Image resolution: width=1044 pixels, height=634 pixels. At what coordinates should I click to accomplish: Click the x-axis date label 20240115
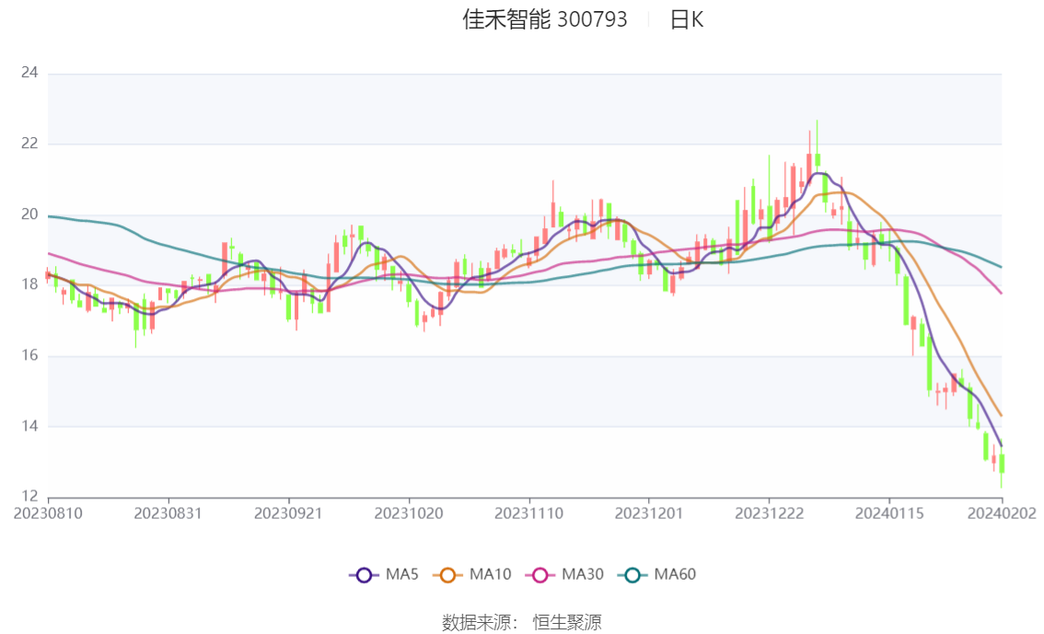coord(889,513)
